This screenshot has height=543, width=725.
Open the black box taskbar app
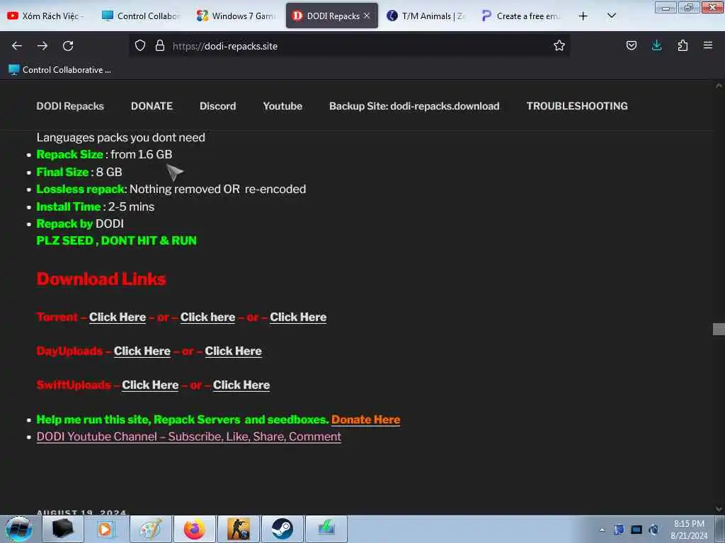point(63,529)
